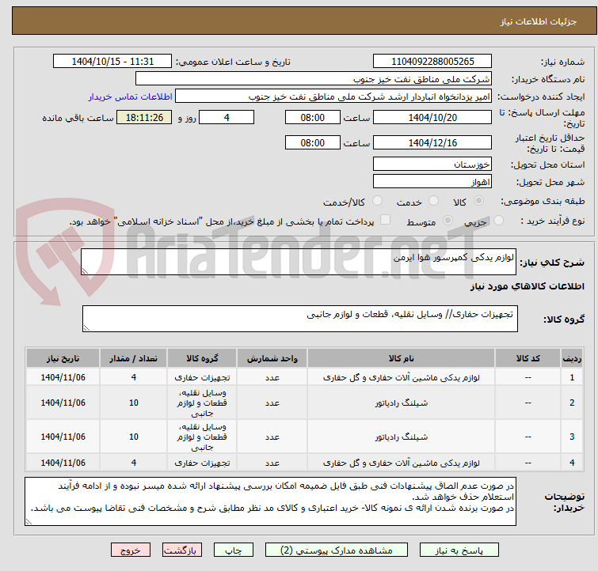Viewport: 598px width, 571px height.
Task: Click the buyer name field شرکت ملی مناطق نفت خیز جنوب
Action: [x=314, y=79]
